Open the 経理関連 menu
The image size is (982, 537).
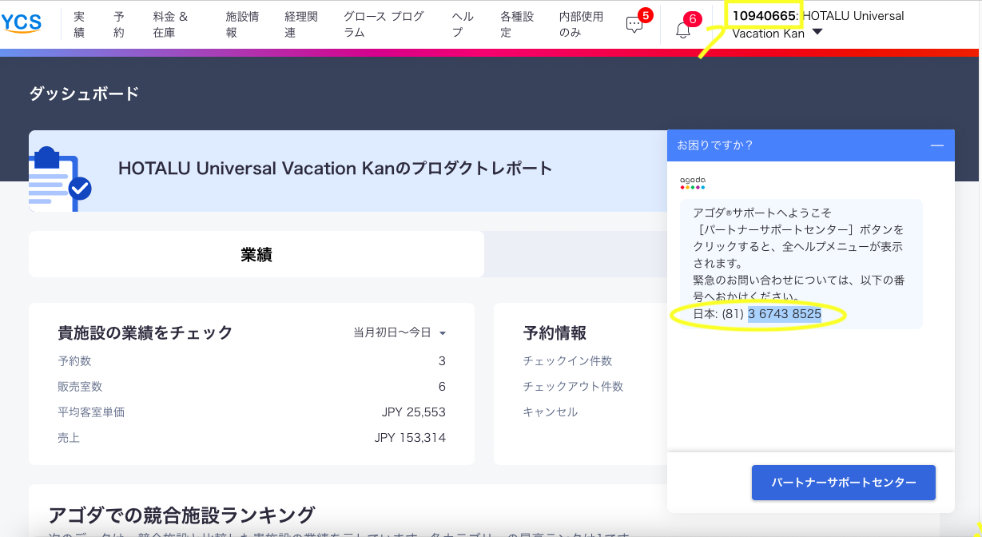301,24
